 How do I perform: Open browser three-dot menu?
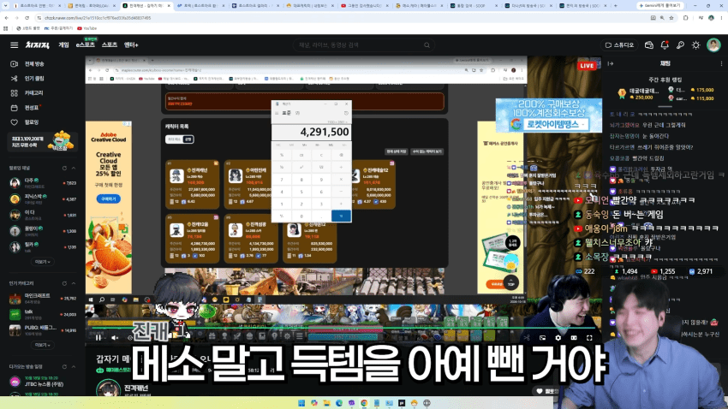pos(722,18)
